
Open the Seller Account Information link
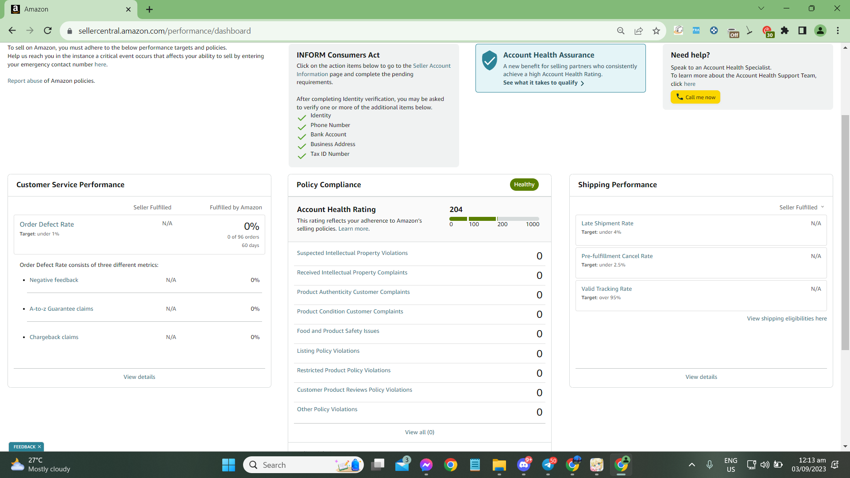(x=374, y=70)
